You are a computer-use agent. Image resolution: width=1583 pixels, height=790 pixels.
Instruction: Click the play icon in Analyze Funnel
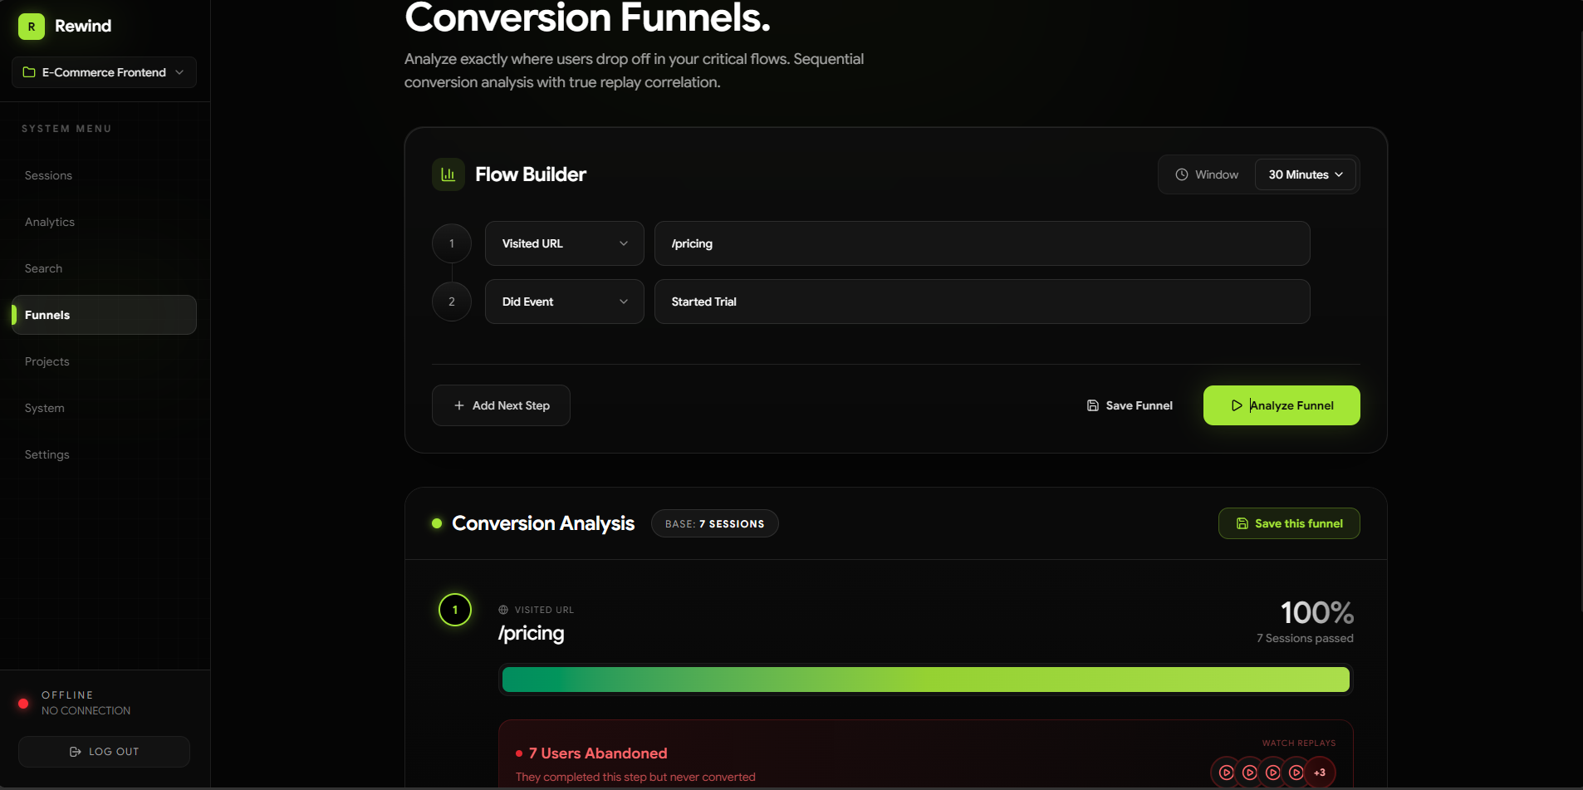coord(1237,405)
